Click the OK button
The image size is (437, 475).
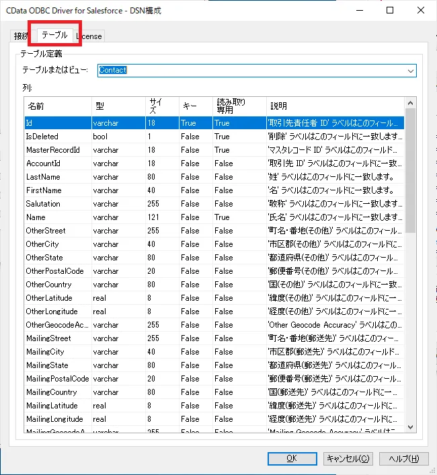point(292,458)
